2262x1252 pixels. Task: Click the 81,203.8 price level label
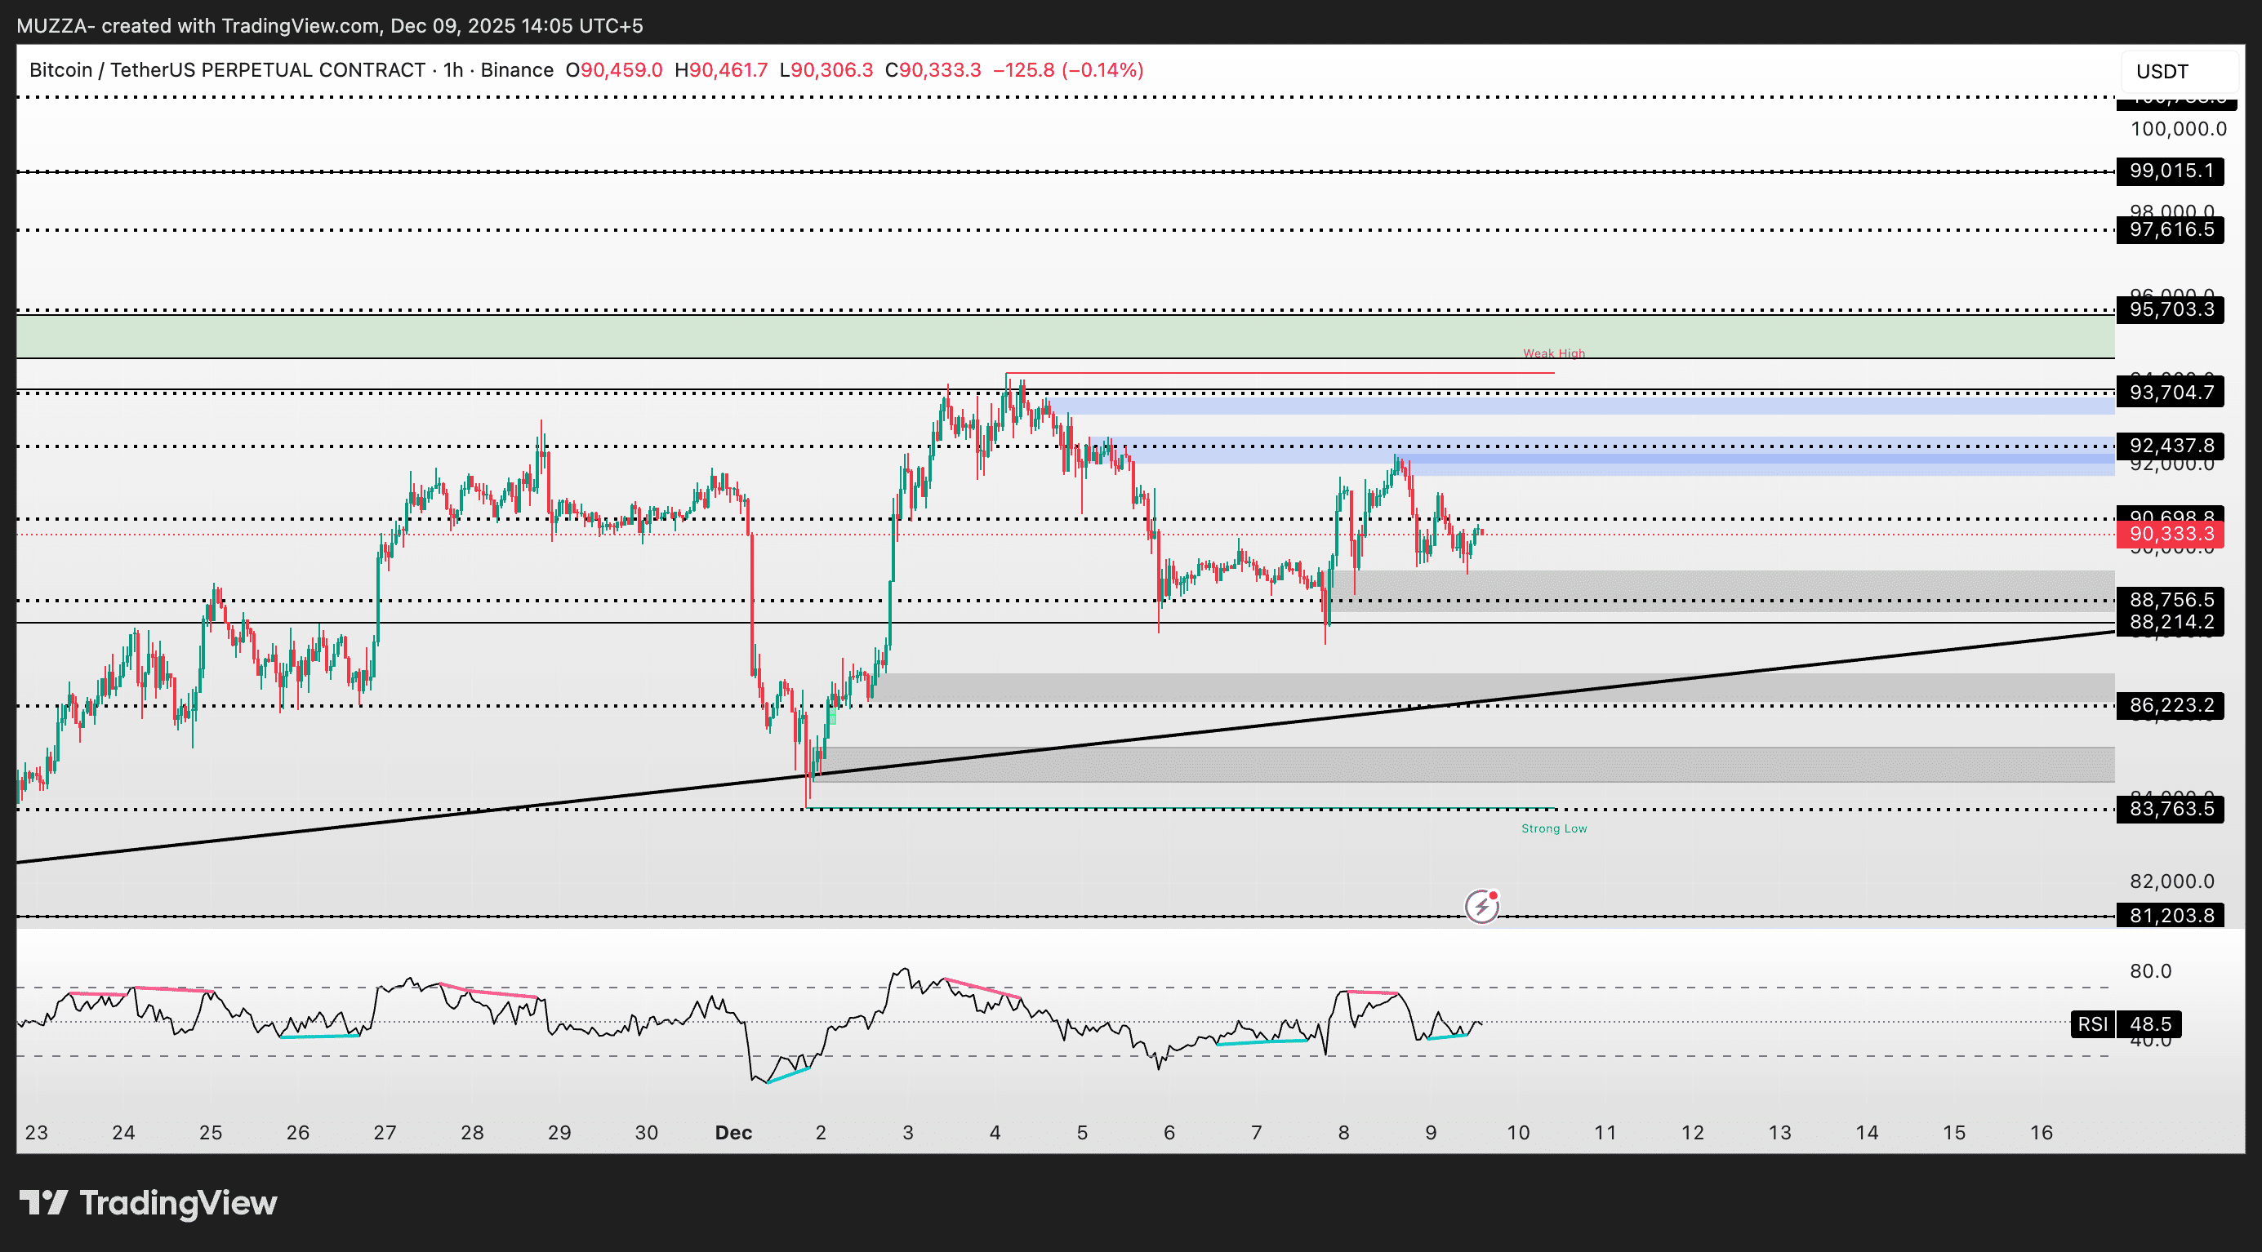(x=2171, y=915)
